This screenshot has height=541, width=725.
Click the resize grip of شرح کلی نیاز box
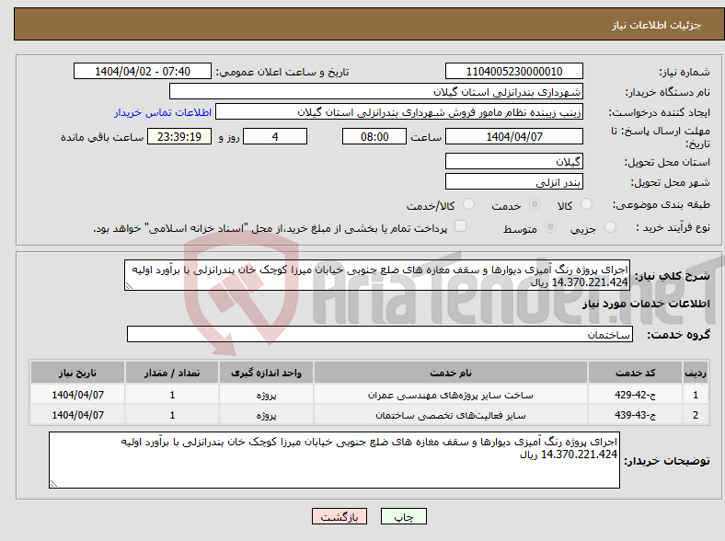(129, 286)
